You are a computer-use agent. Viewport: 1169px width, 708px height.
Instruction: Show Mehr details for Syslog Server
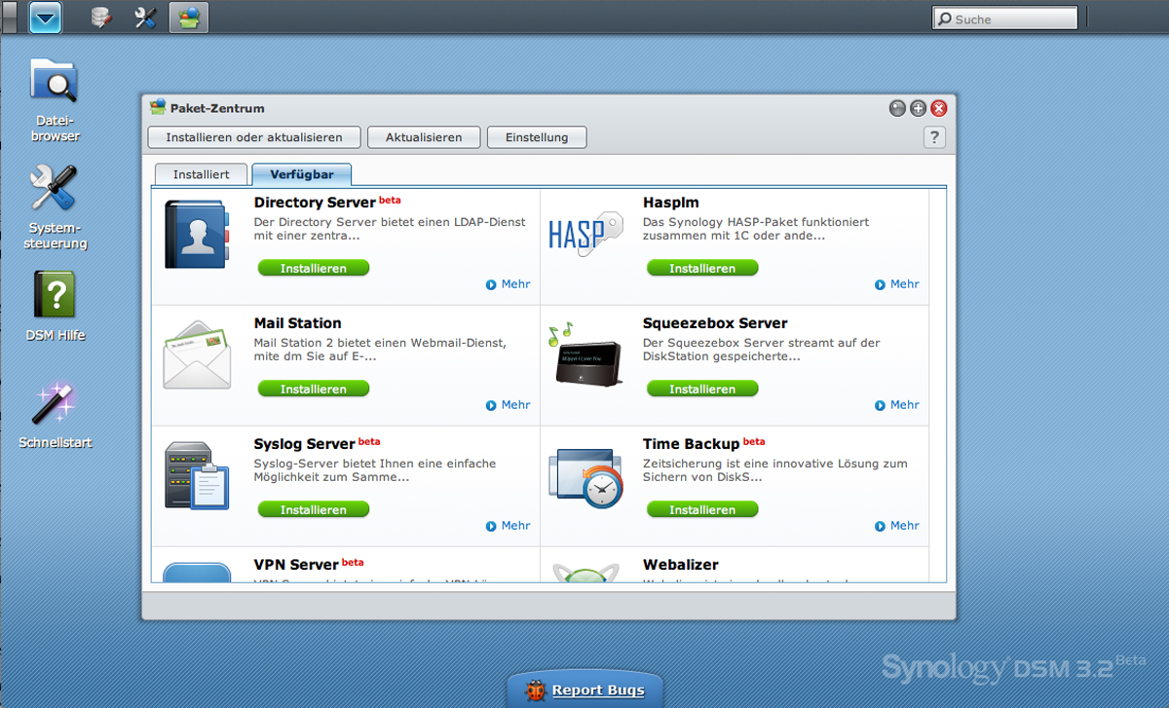509,526
